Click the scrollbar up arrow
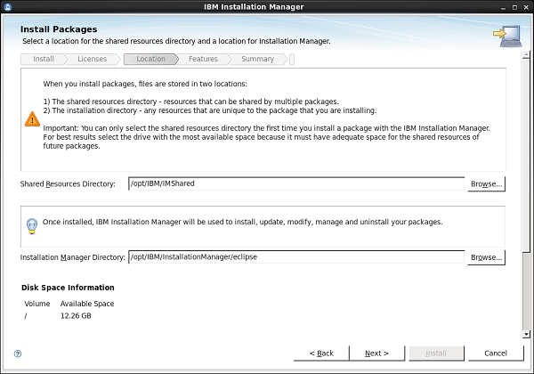 click(x=526, y=54)
